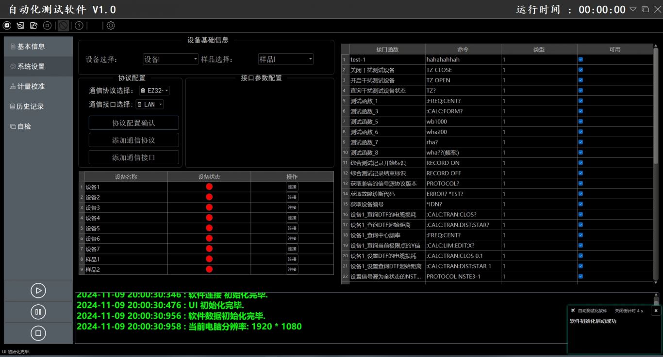Toggle the 可用 checkbox for 设备1_查询中心频率
Viewport: 663px width, 357px height.
point(580,235)
